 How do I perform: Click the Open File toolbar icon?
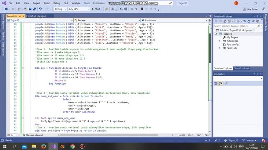tap(26, 9)
